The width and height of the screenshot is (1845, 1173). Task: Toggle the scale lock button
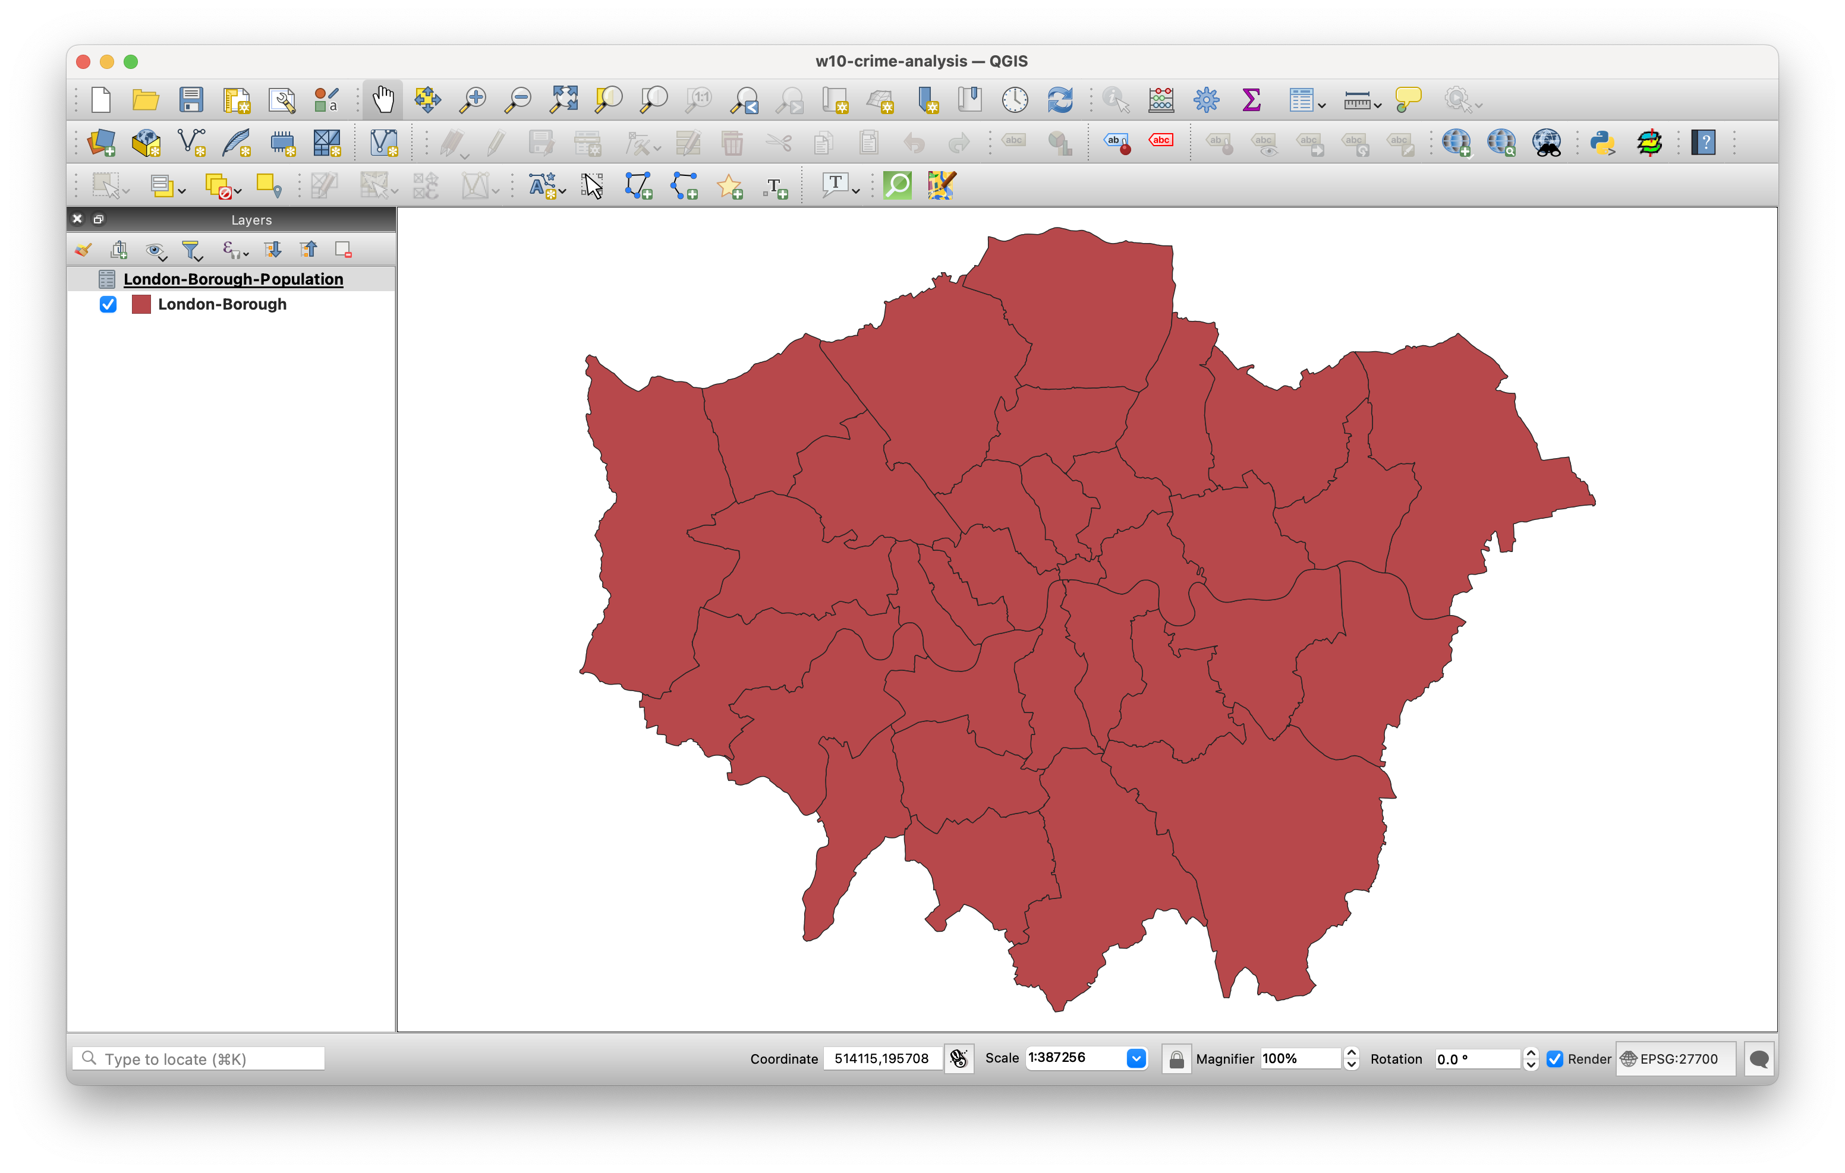(x=1176, y=1059)
